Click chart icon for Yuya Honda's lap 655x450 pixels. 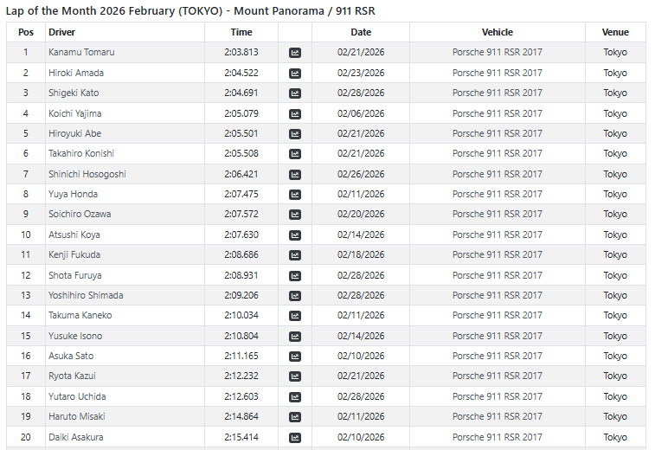click(295, 195)
